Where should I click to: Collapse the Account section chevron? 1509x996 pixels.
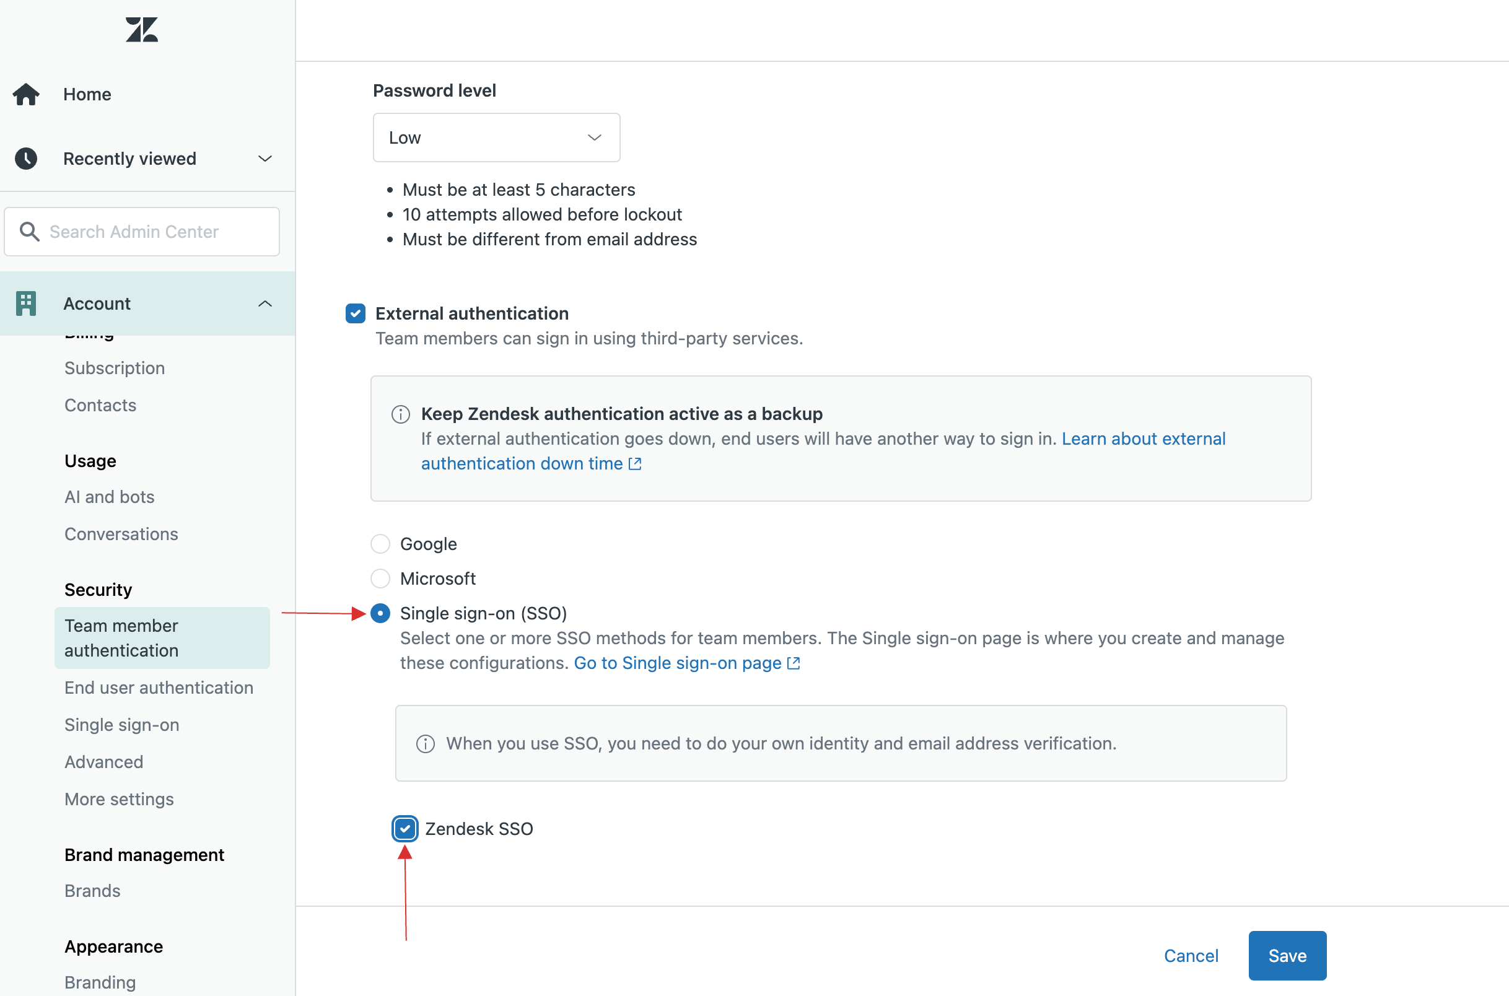[x=265, y=304]
